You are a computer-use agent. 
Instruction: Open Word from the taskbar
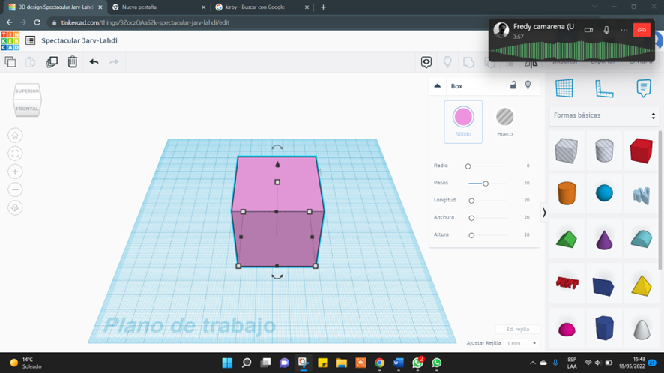click(x=399, y=363)
